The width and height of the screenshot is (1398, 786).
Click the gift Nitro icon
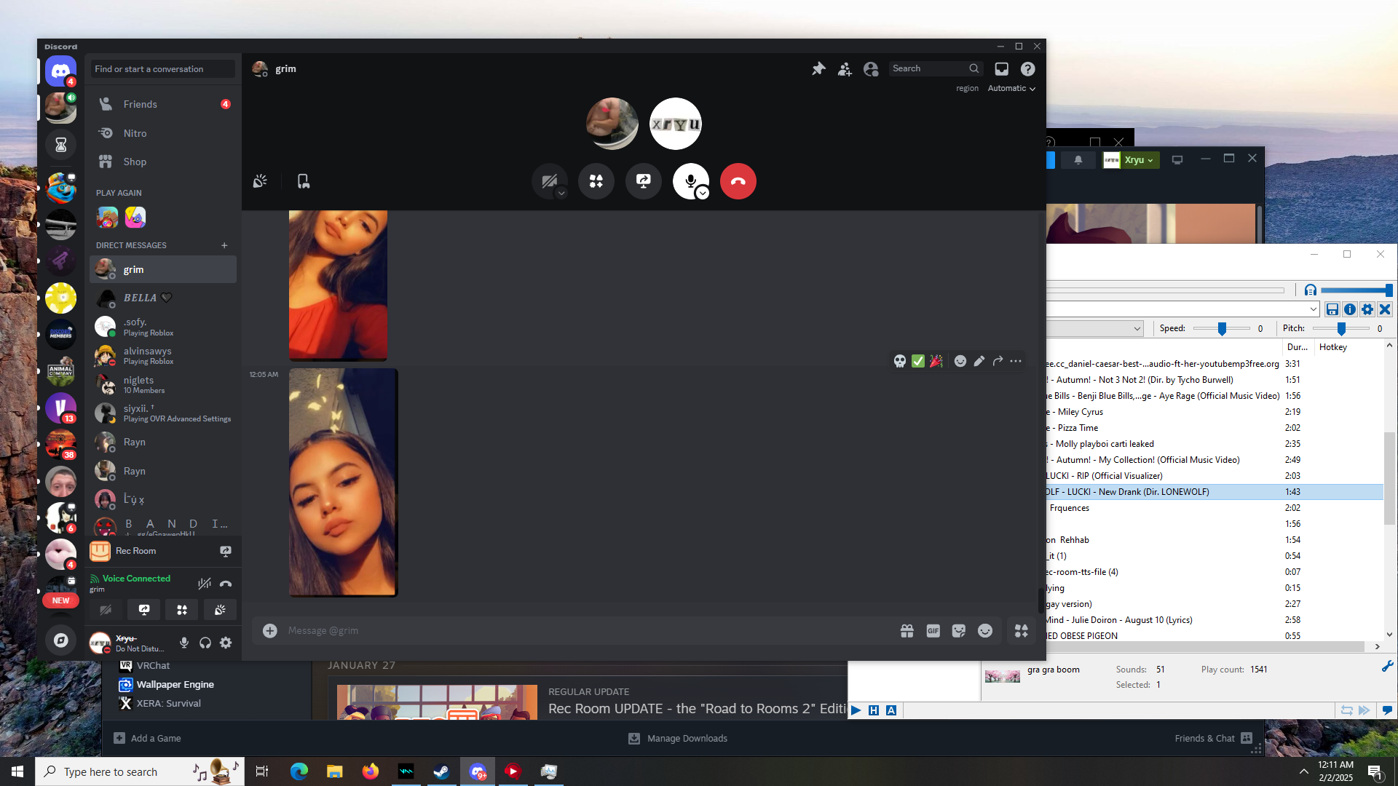pyautogui.click(x=907, y=631)
